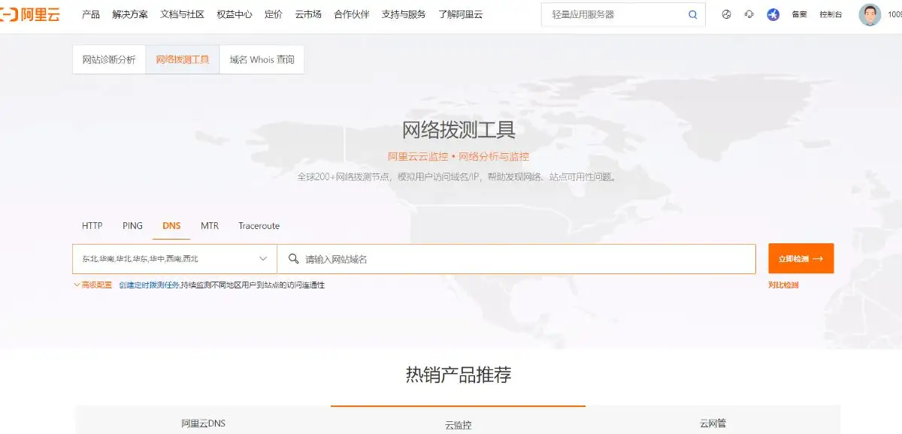
Task: Expand the 了解阿里云 menu item
Action: coord(461,14)
